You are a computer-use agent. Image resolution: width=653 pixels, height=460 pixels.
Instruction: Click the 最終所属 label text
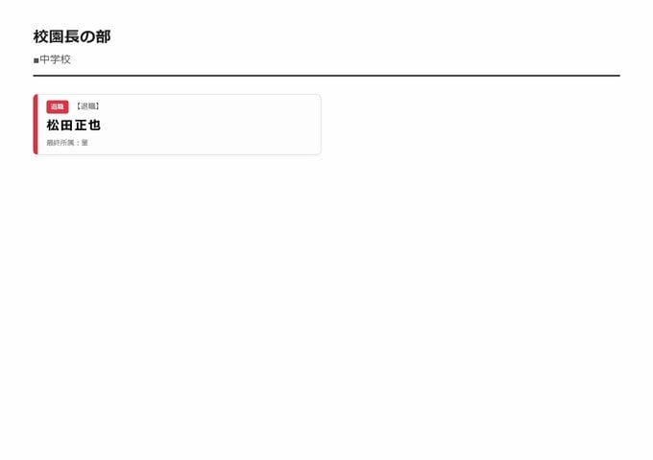[61, 143]
